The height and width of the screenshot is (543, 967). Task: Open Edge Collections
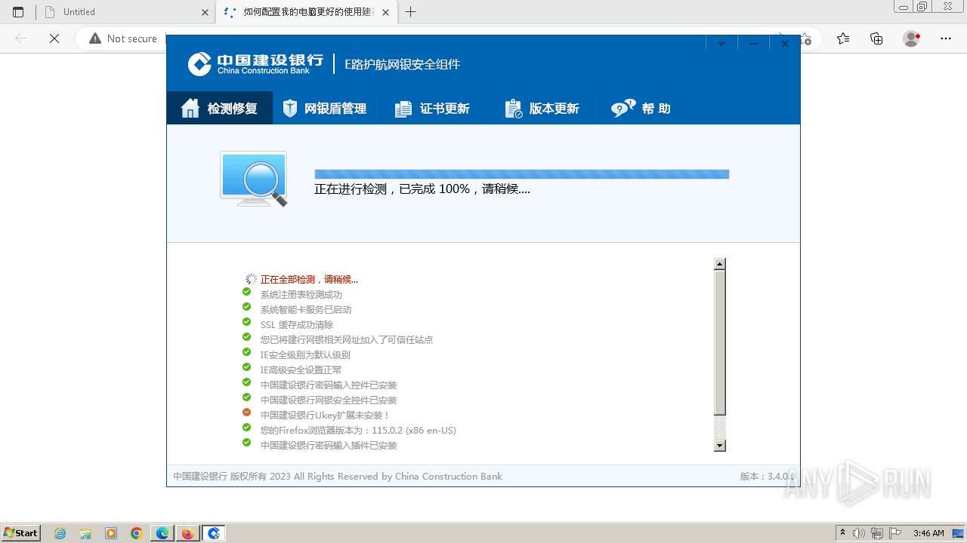[x=876, y=38]
